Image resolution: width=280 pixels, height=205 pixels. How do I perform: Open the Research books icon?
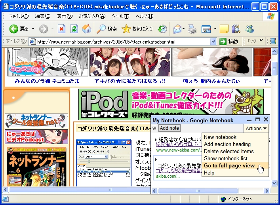click(236, 29)
